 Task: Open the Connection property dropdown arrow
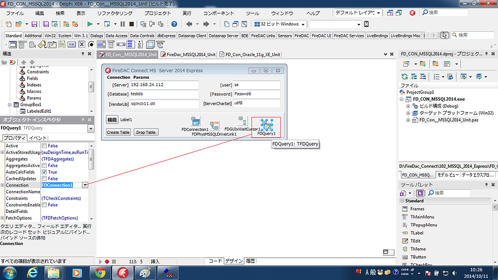pyautogui.click(x=85, y=185)
